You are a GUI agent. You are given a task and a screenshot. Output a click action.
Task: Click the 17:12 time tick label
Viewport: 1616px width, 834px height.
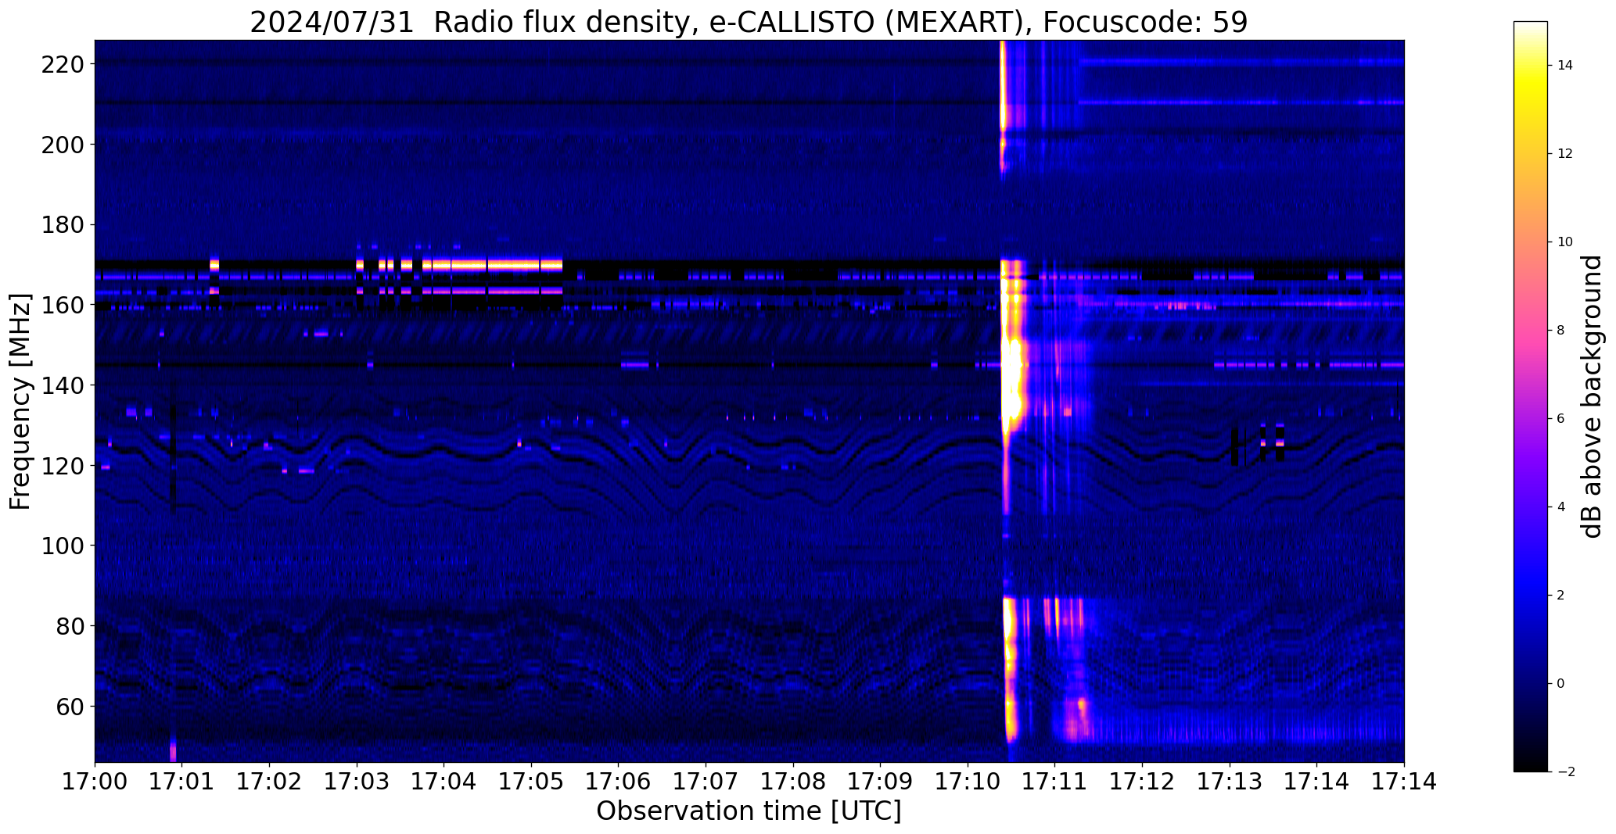pyautogui.click(x=1142, y=782)
